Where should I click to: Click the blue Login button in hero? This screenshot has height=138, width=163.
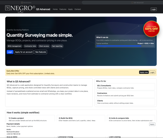pos(10,52)
